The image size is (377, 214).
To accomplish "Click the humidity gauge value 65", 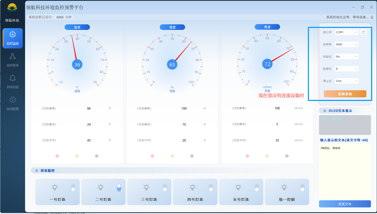I will [172, 65].
